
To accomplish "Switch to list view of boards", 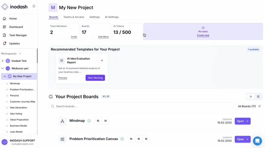I will (x=251, y=97).
